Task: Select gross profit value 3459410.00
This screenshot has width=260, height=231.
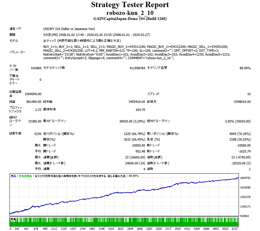Action: tap(137, 102)
